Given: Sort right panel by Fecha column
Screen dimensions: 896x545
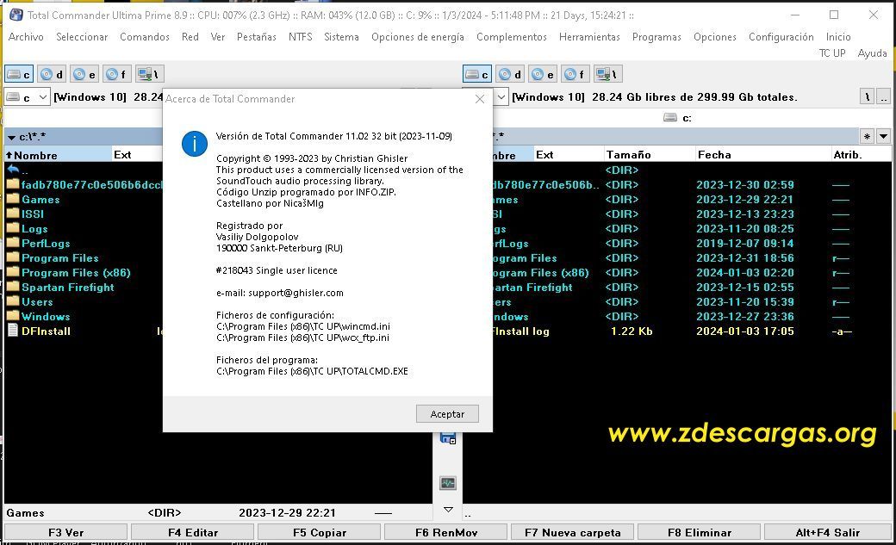Looking at the screenshot, I should (x=762, y=155).
